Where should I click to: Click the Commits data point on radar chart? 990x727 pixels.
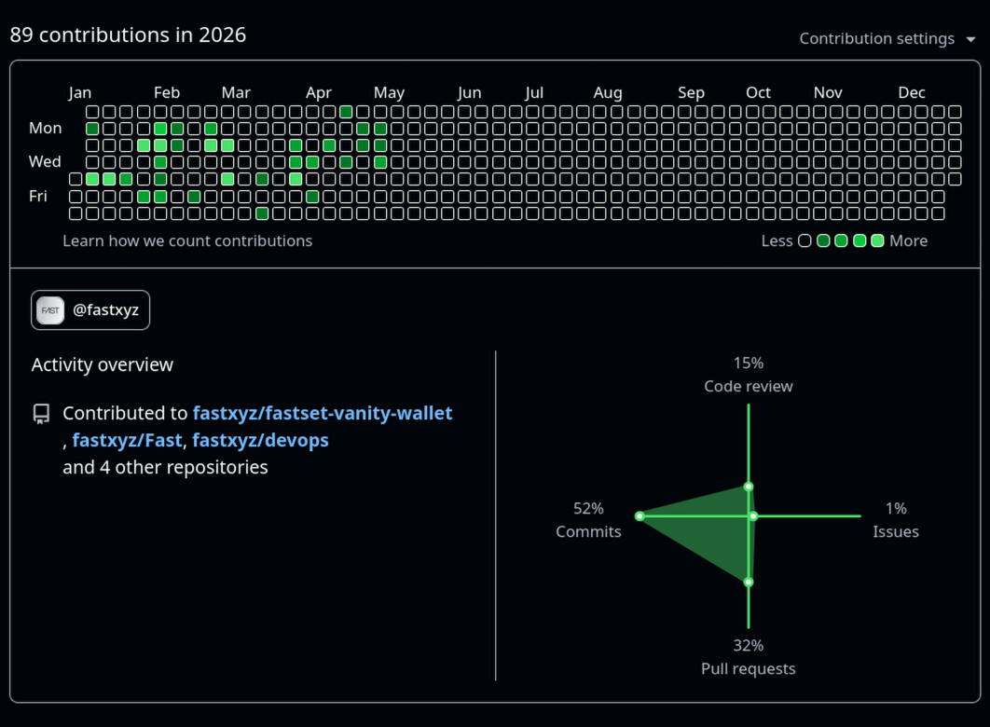pyautogui.click(x=639, y=516)
